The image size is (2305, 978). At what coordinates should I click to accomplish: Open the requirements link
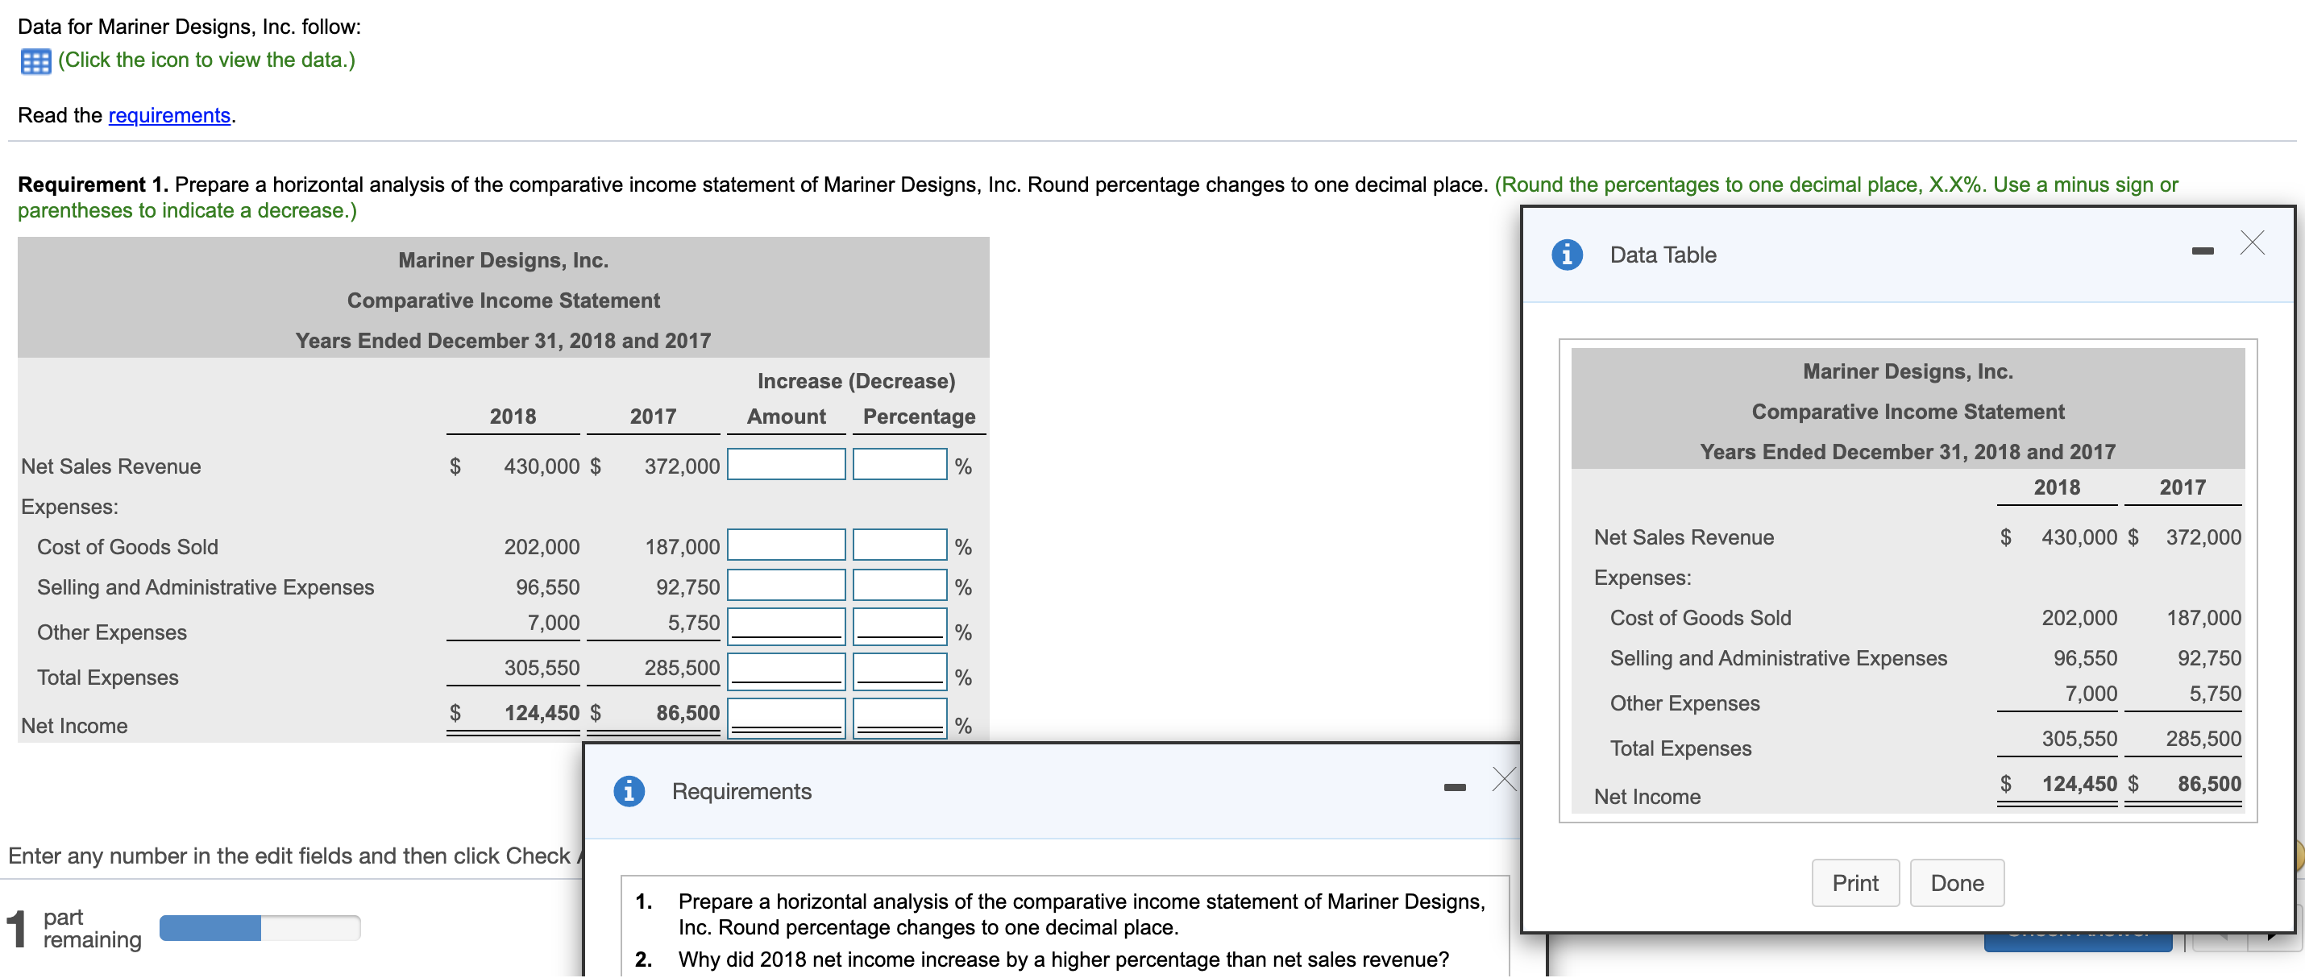(168, 114)
